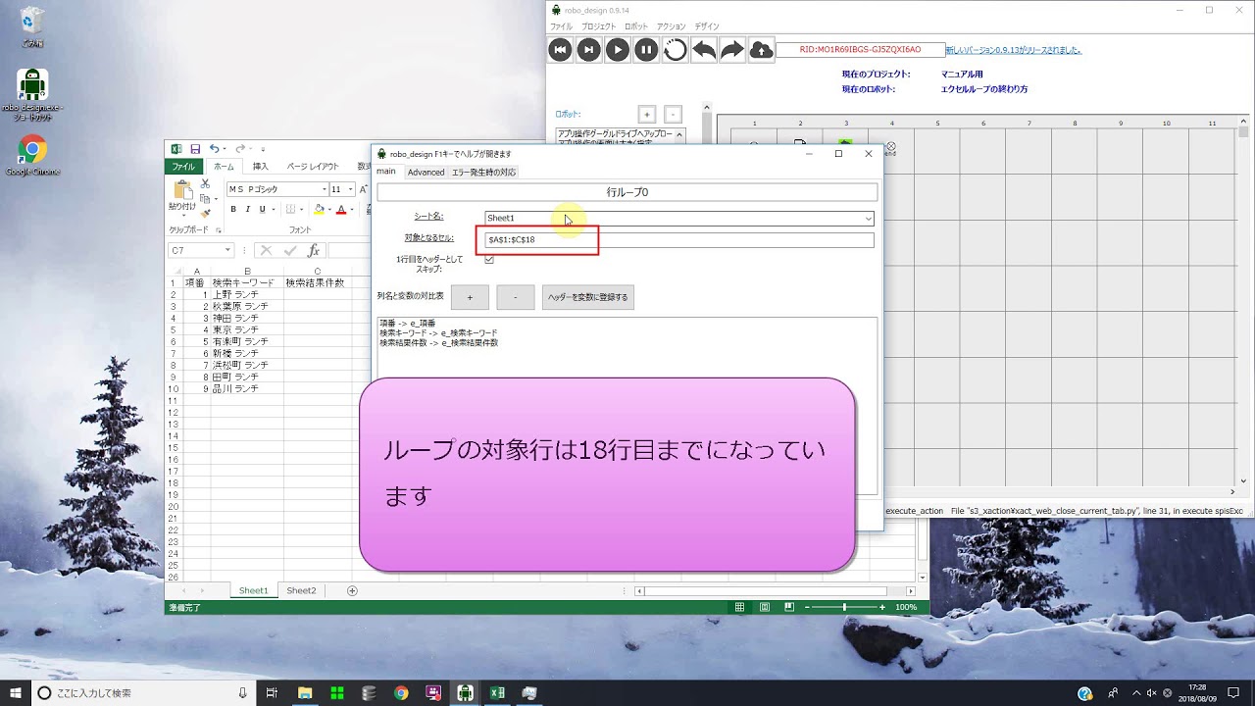Click the Excel fill color bucket
Screen dimensions: 1255x706
[319, 209]
